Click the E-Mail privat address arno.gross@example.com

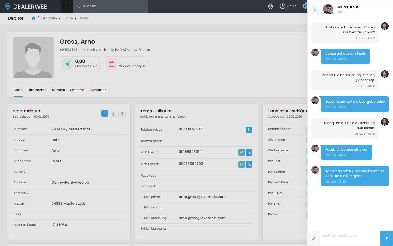point(202,197)
